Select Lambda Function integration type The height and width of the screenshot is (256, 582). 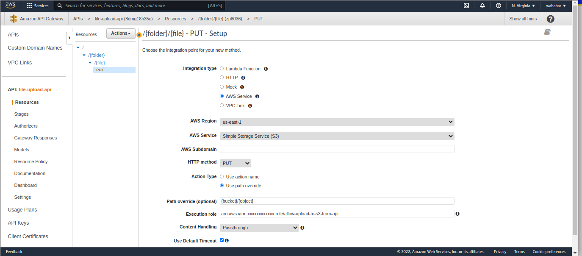(x=222, y=68)
